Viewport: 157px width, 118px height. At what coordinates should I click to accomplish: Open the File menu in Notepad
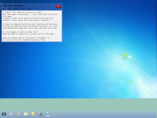tap(3, 9)
